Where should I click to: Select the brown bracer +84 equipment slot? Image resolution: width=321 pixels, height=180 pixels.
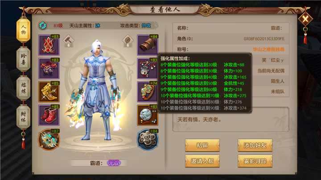coord(148,45)
